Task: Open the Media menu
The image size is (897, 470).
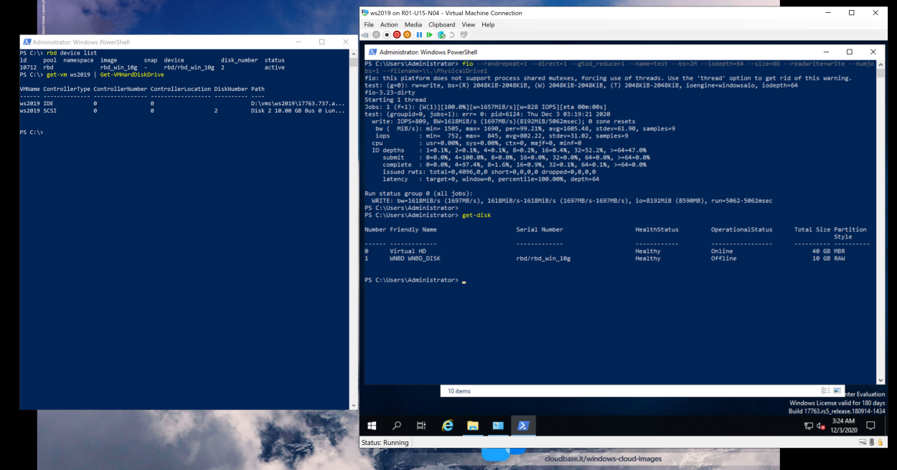Action: [x=413, y=24]
